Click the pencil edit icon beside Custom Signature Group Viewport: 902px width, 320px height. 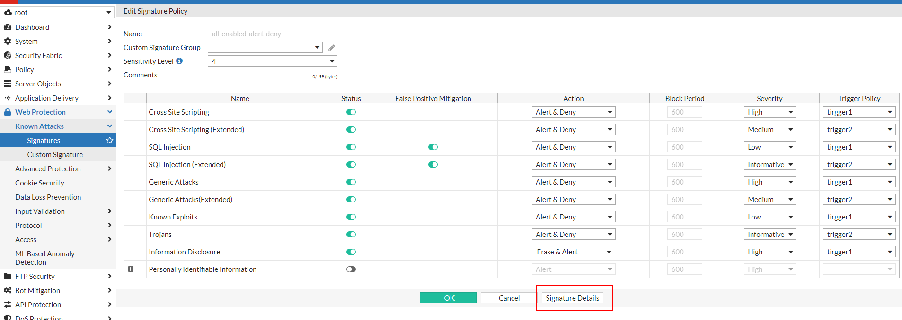(332, 48)
